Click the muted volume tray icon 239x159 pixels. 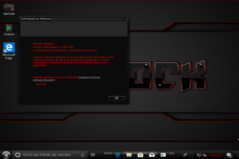205,155
